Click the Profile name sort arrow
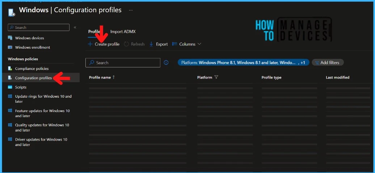This screenshot has width=375, height=173. coord(114,77)
